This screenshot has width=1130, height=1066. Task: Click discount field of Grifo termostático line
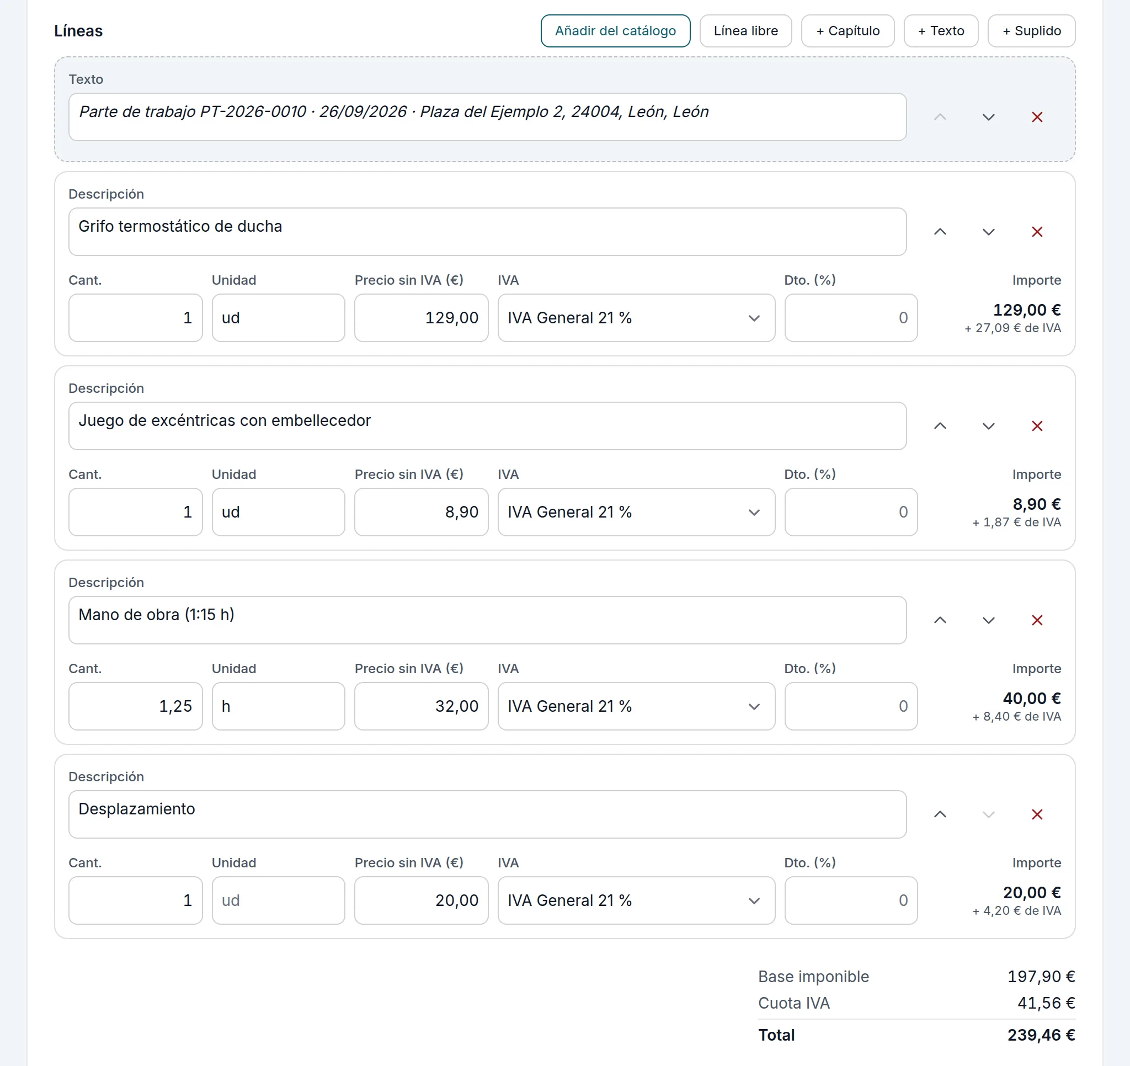click(851, 318)
